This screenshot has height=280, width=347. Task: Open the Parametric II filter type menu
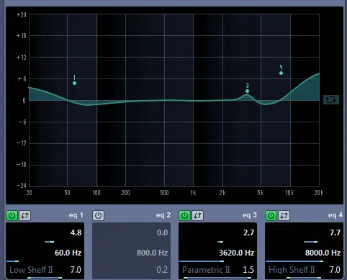(x=206, y=270)
